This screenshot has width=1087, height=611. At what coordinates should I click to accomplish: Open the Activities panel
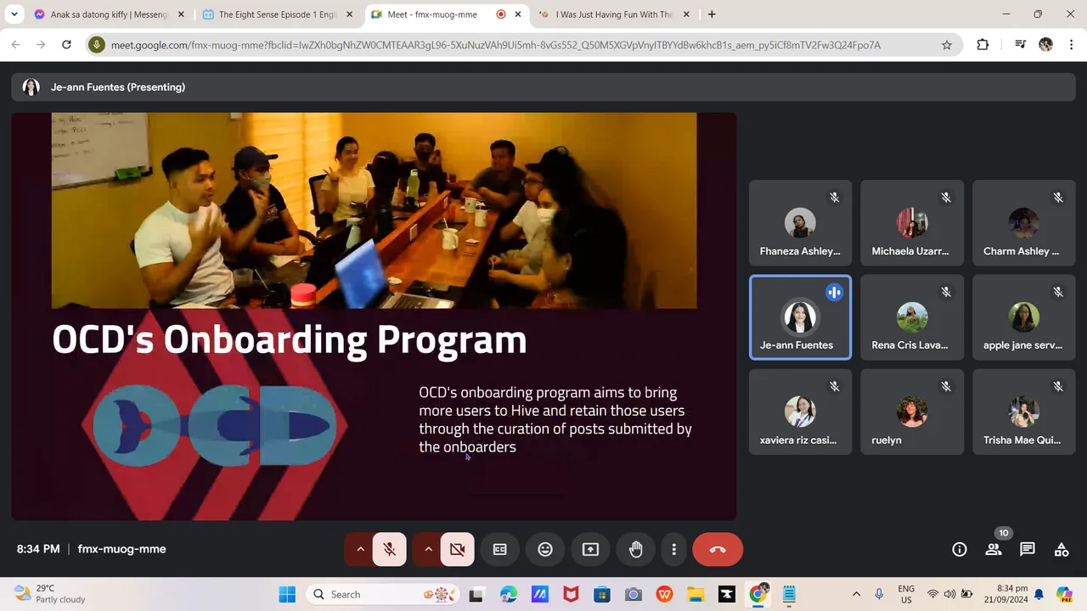(1062, 549)
